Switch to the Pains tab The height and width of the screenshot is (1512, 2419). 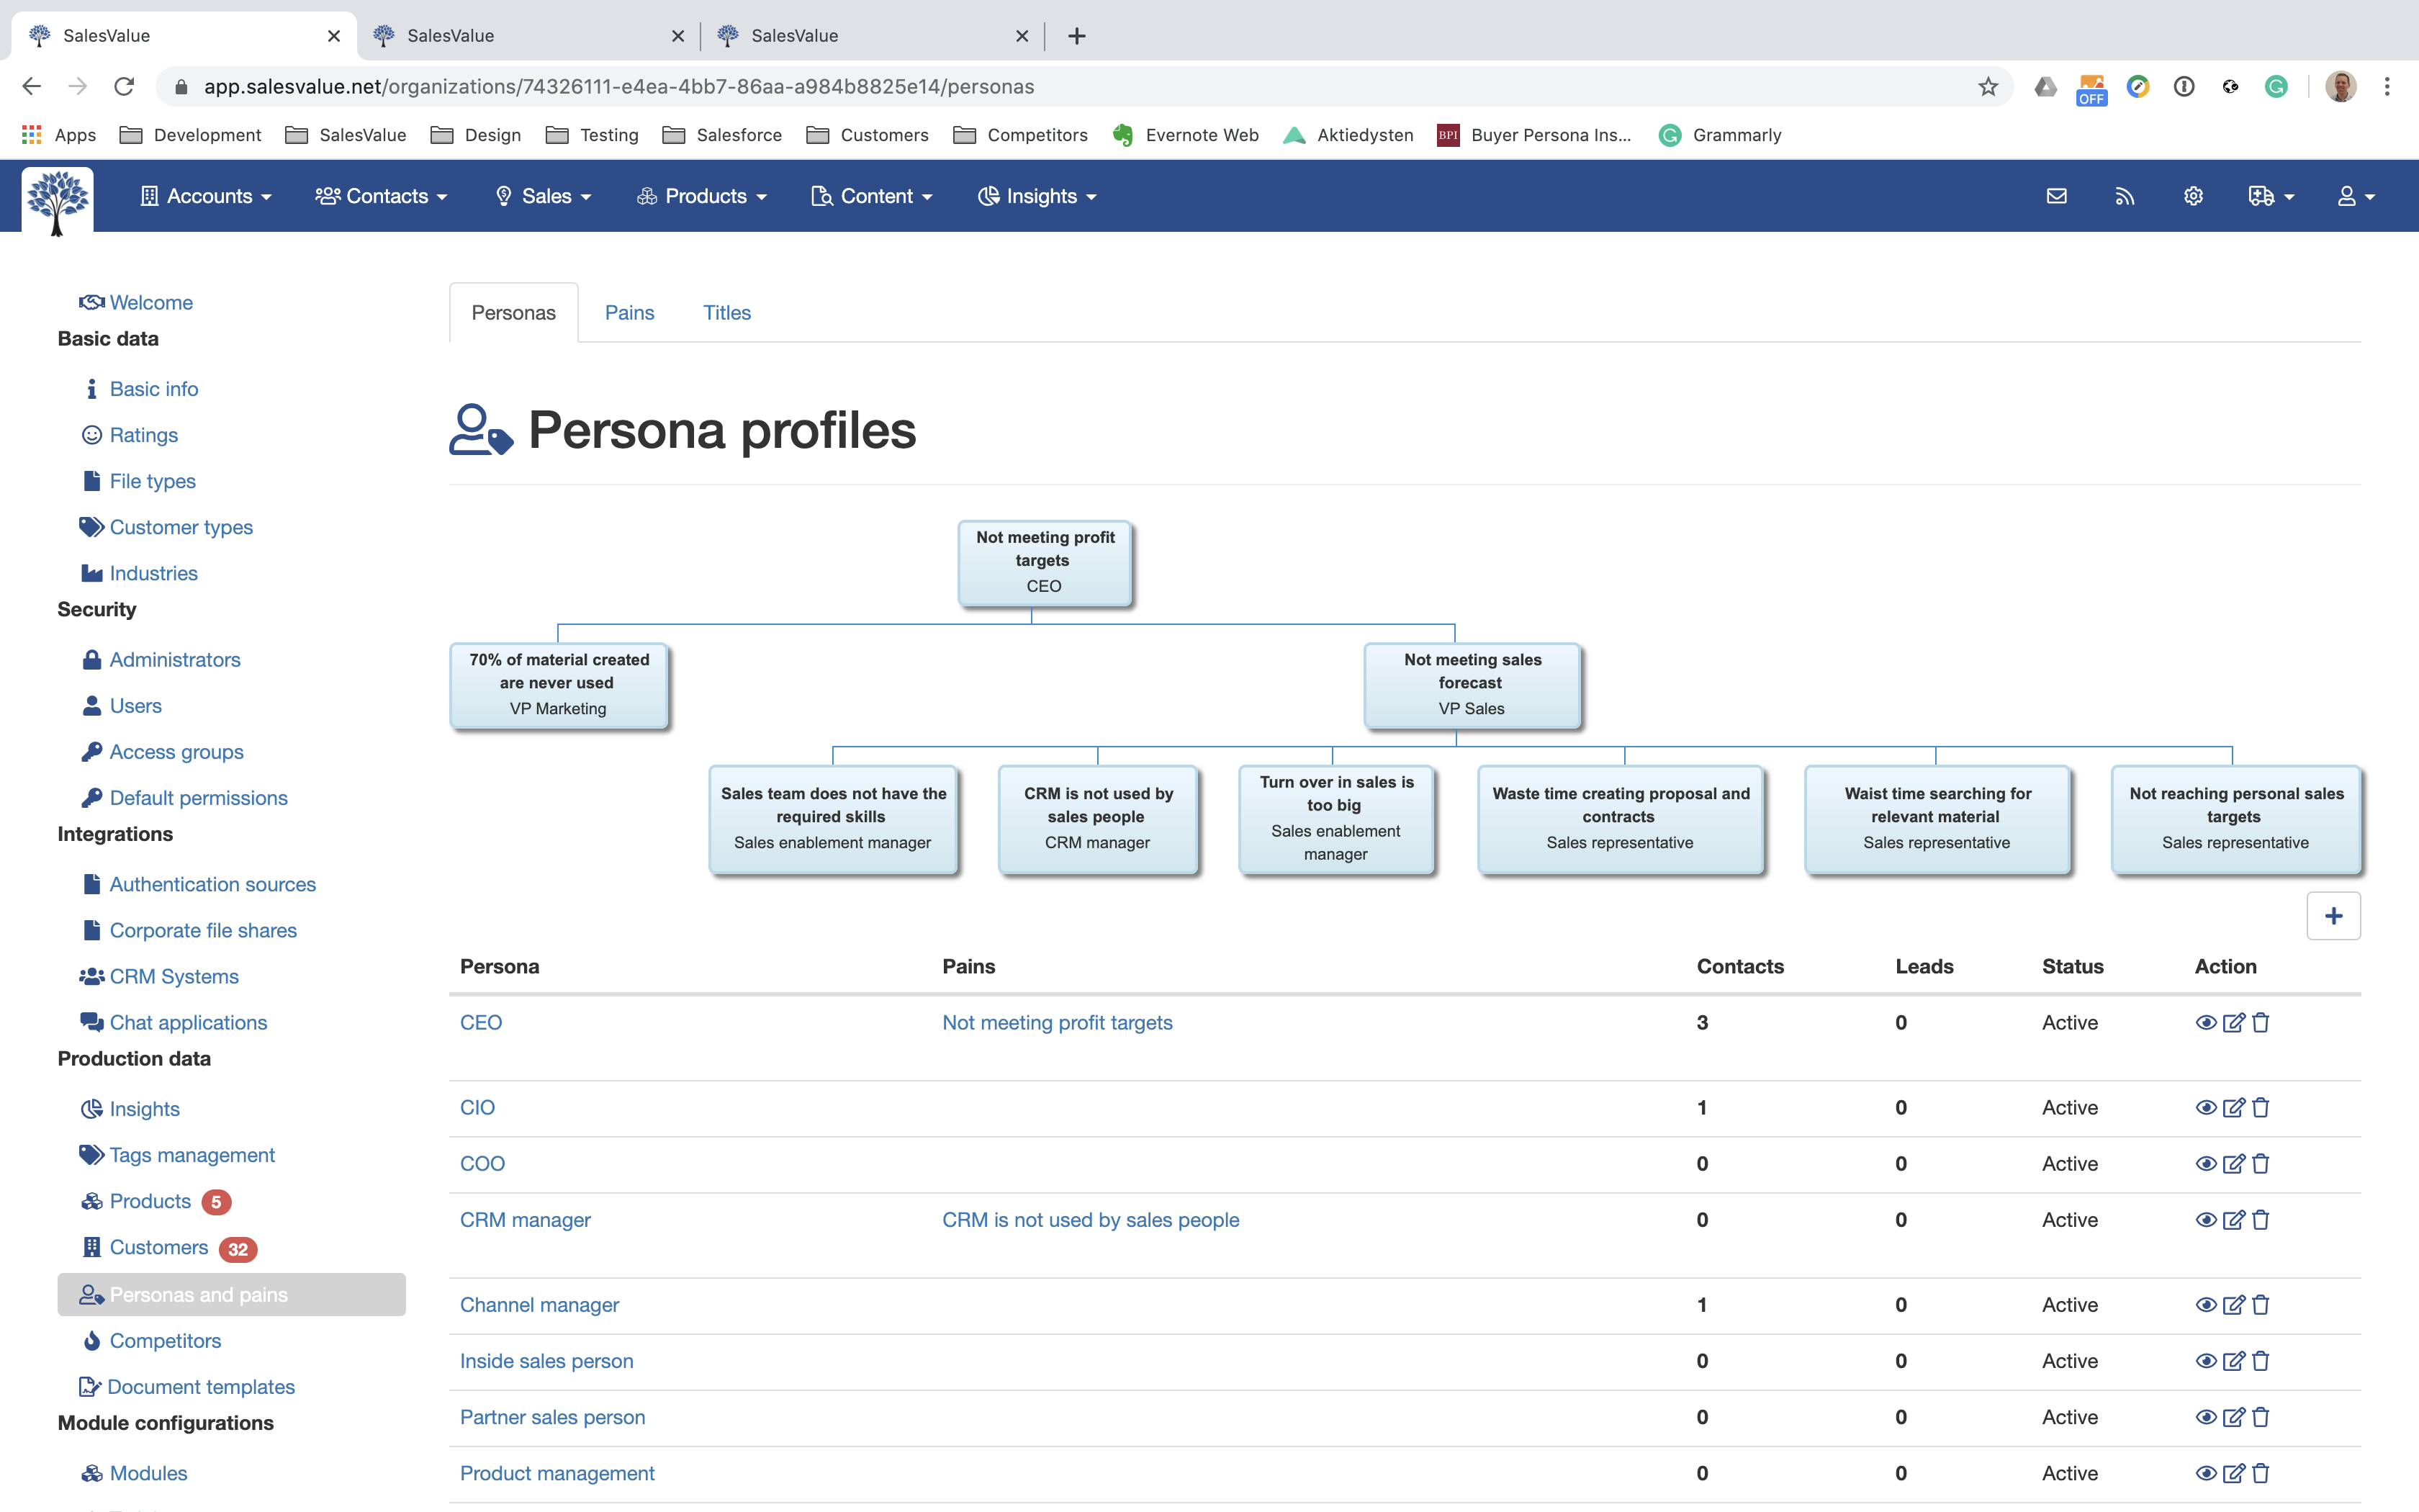click(x=629, y=312)
